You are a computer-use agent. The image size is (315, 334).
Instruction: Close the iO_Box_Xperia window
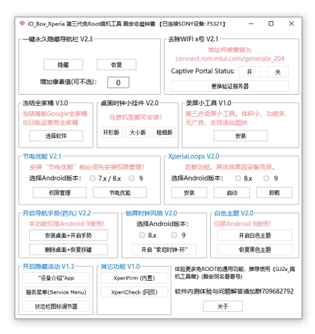pyautogui.click(x=292, y=24)
